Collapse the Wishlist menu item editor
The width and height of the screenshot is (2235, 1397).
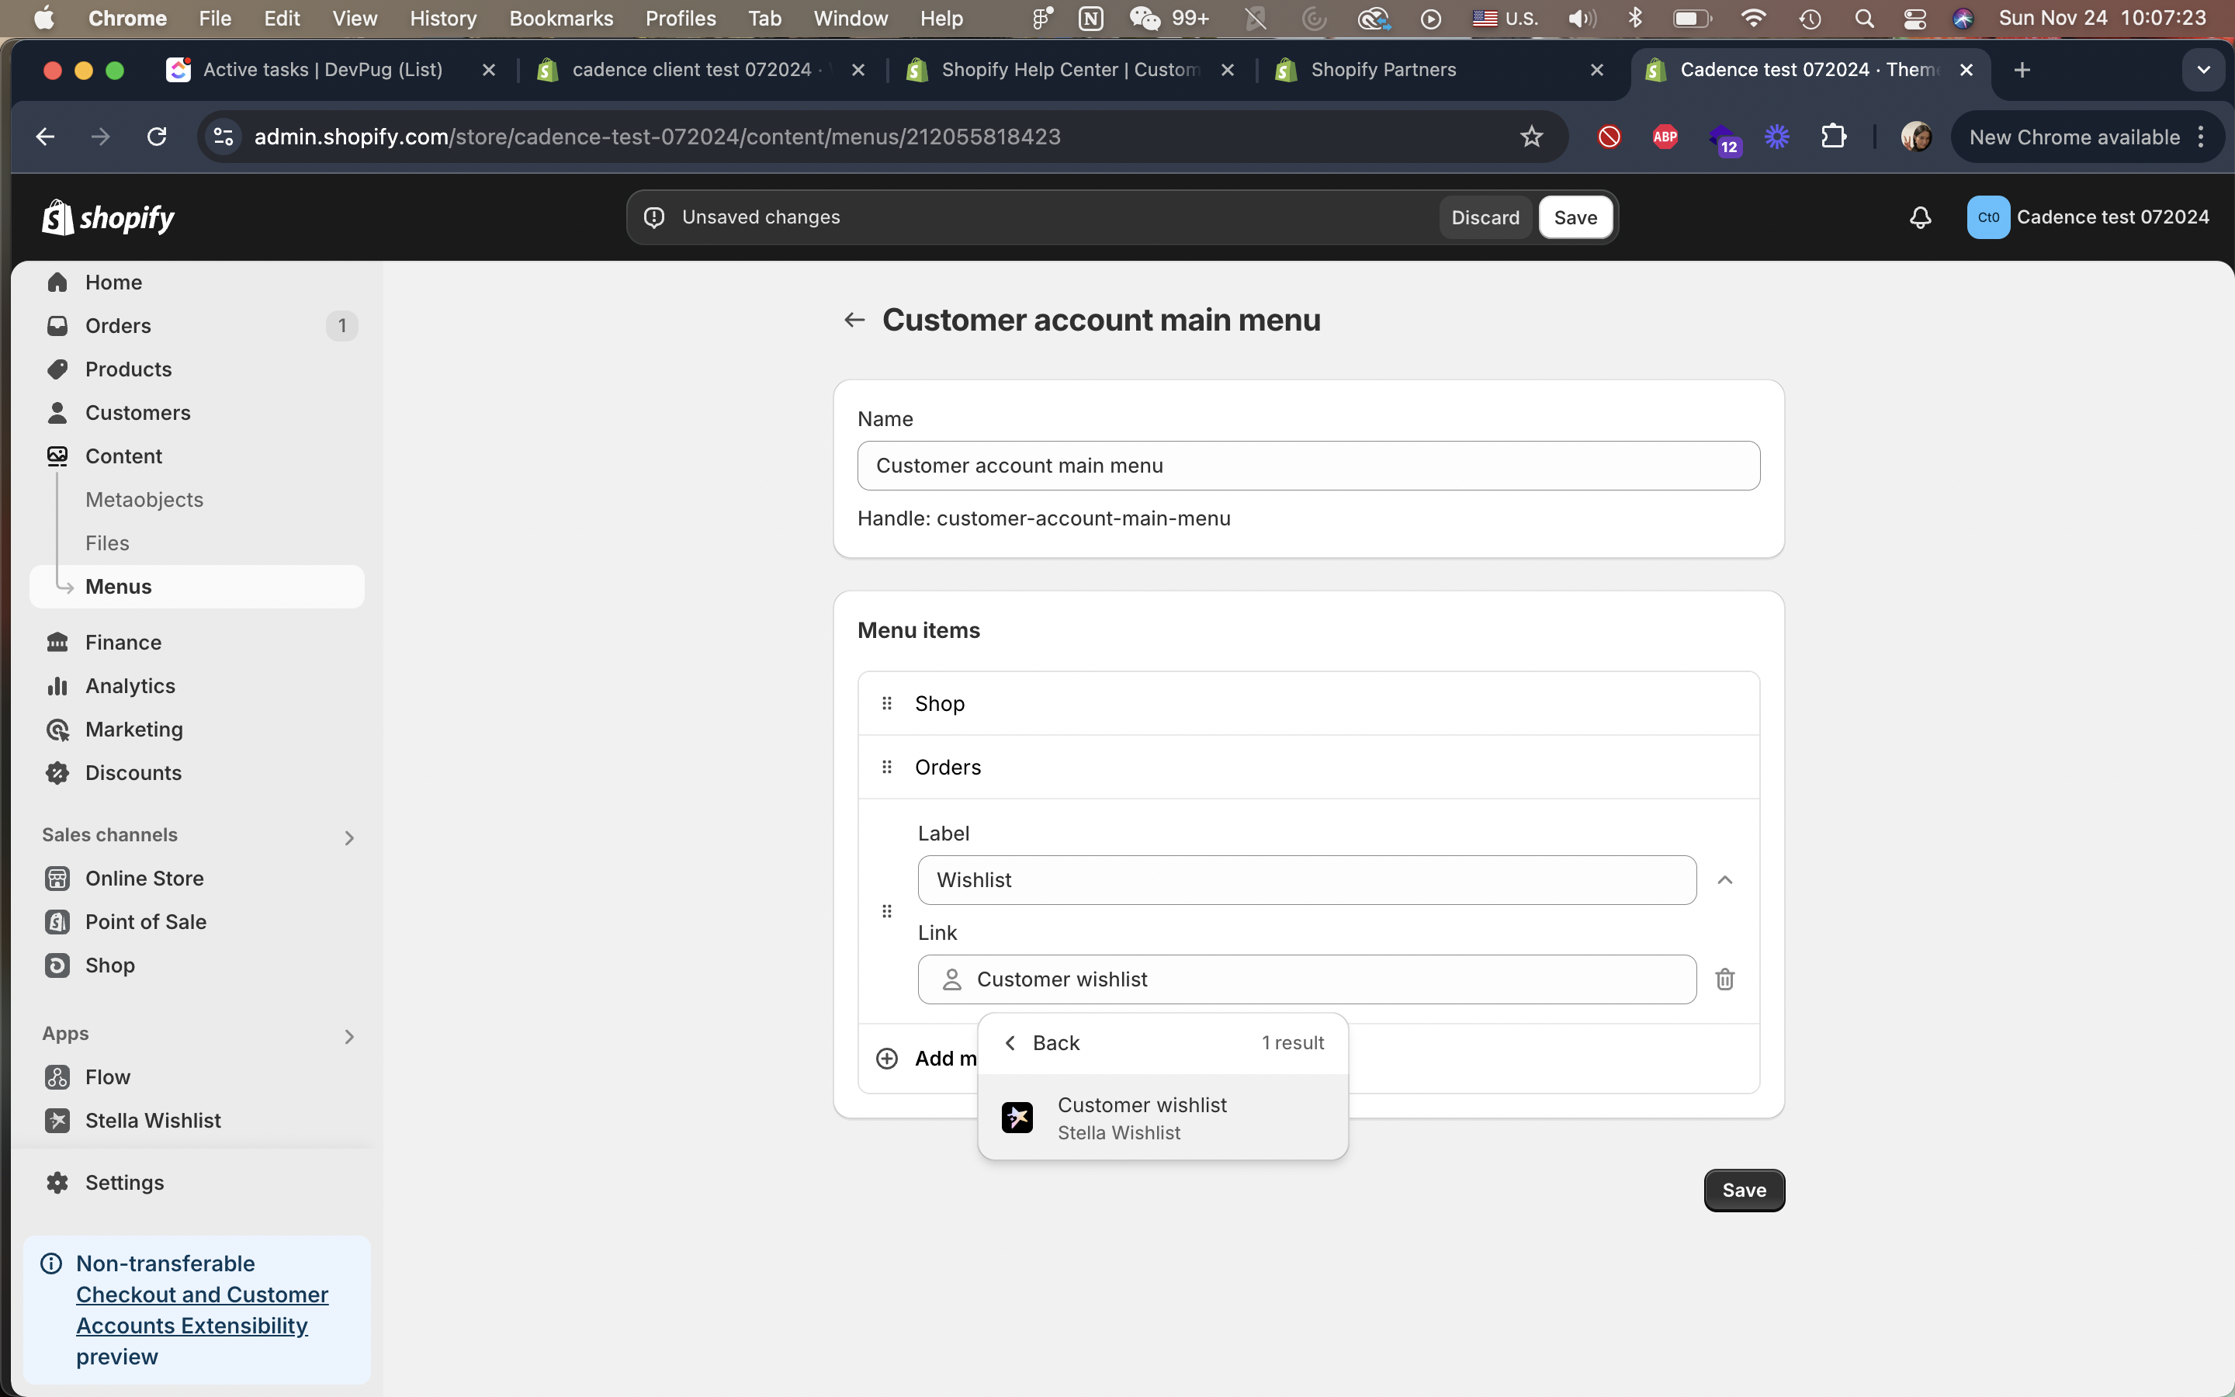pyautogui.click(x=1724, y=879)
